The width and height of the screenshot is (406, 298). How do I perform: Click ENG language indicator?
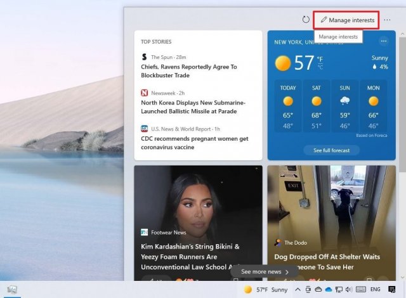click(376, 290)
